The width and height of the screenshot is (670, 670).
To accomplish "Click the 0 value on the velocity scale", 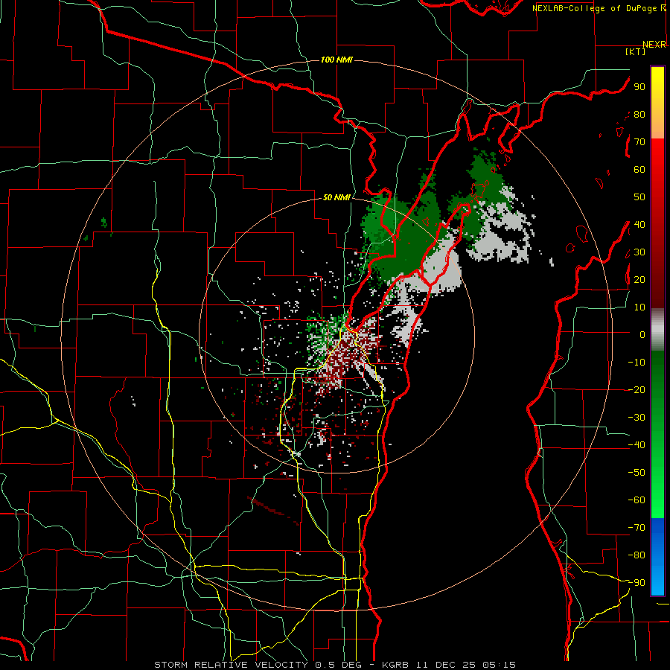I will point(642,335).
